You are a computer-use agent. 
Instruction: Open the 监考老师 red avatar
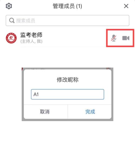[11, 38]
